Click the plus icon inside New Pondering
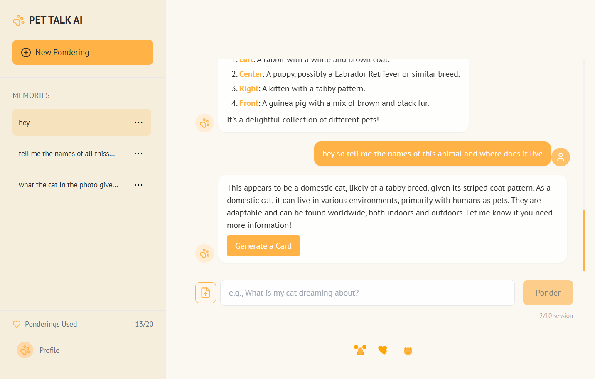The width and height of the screenshot is (595, 379). (x=26, y=52)
